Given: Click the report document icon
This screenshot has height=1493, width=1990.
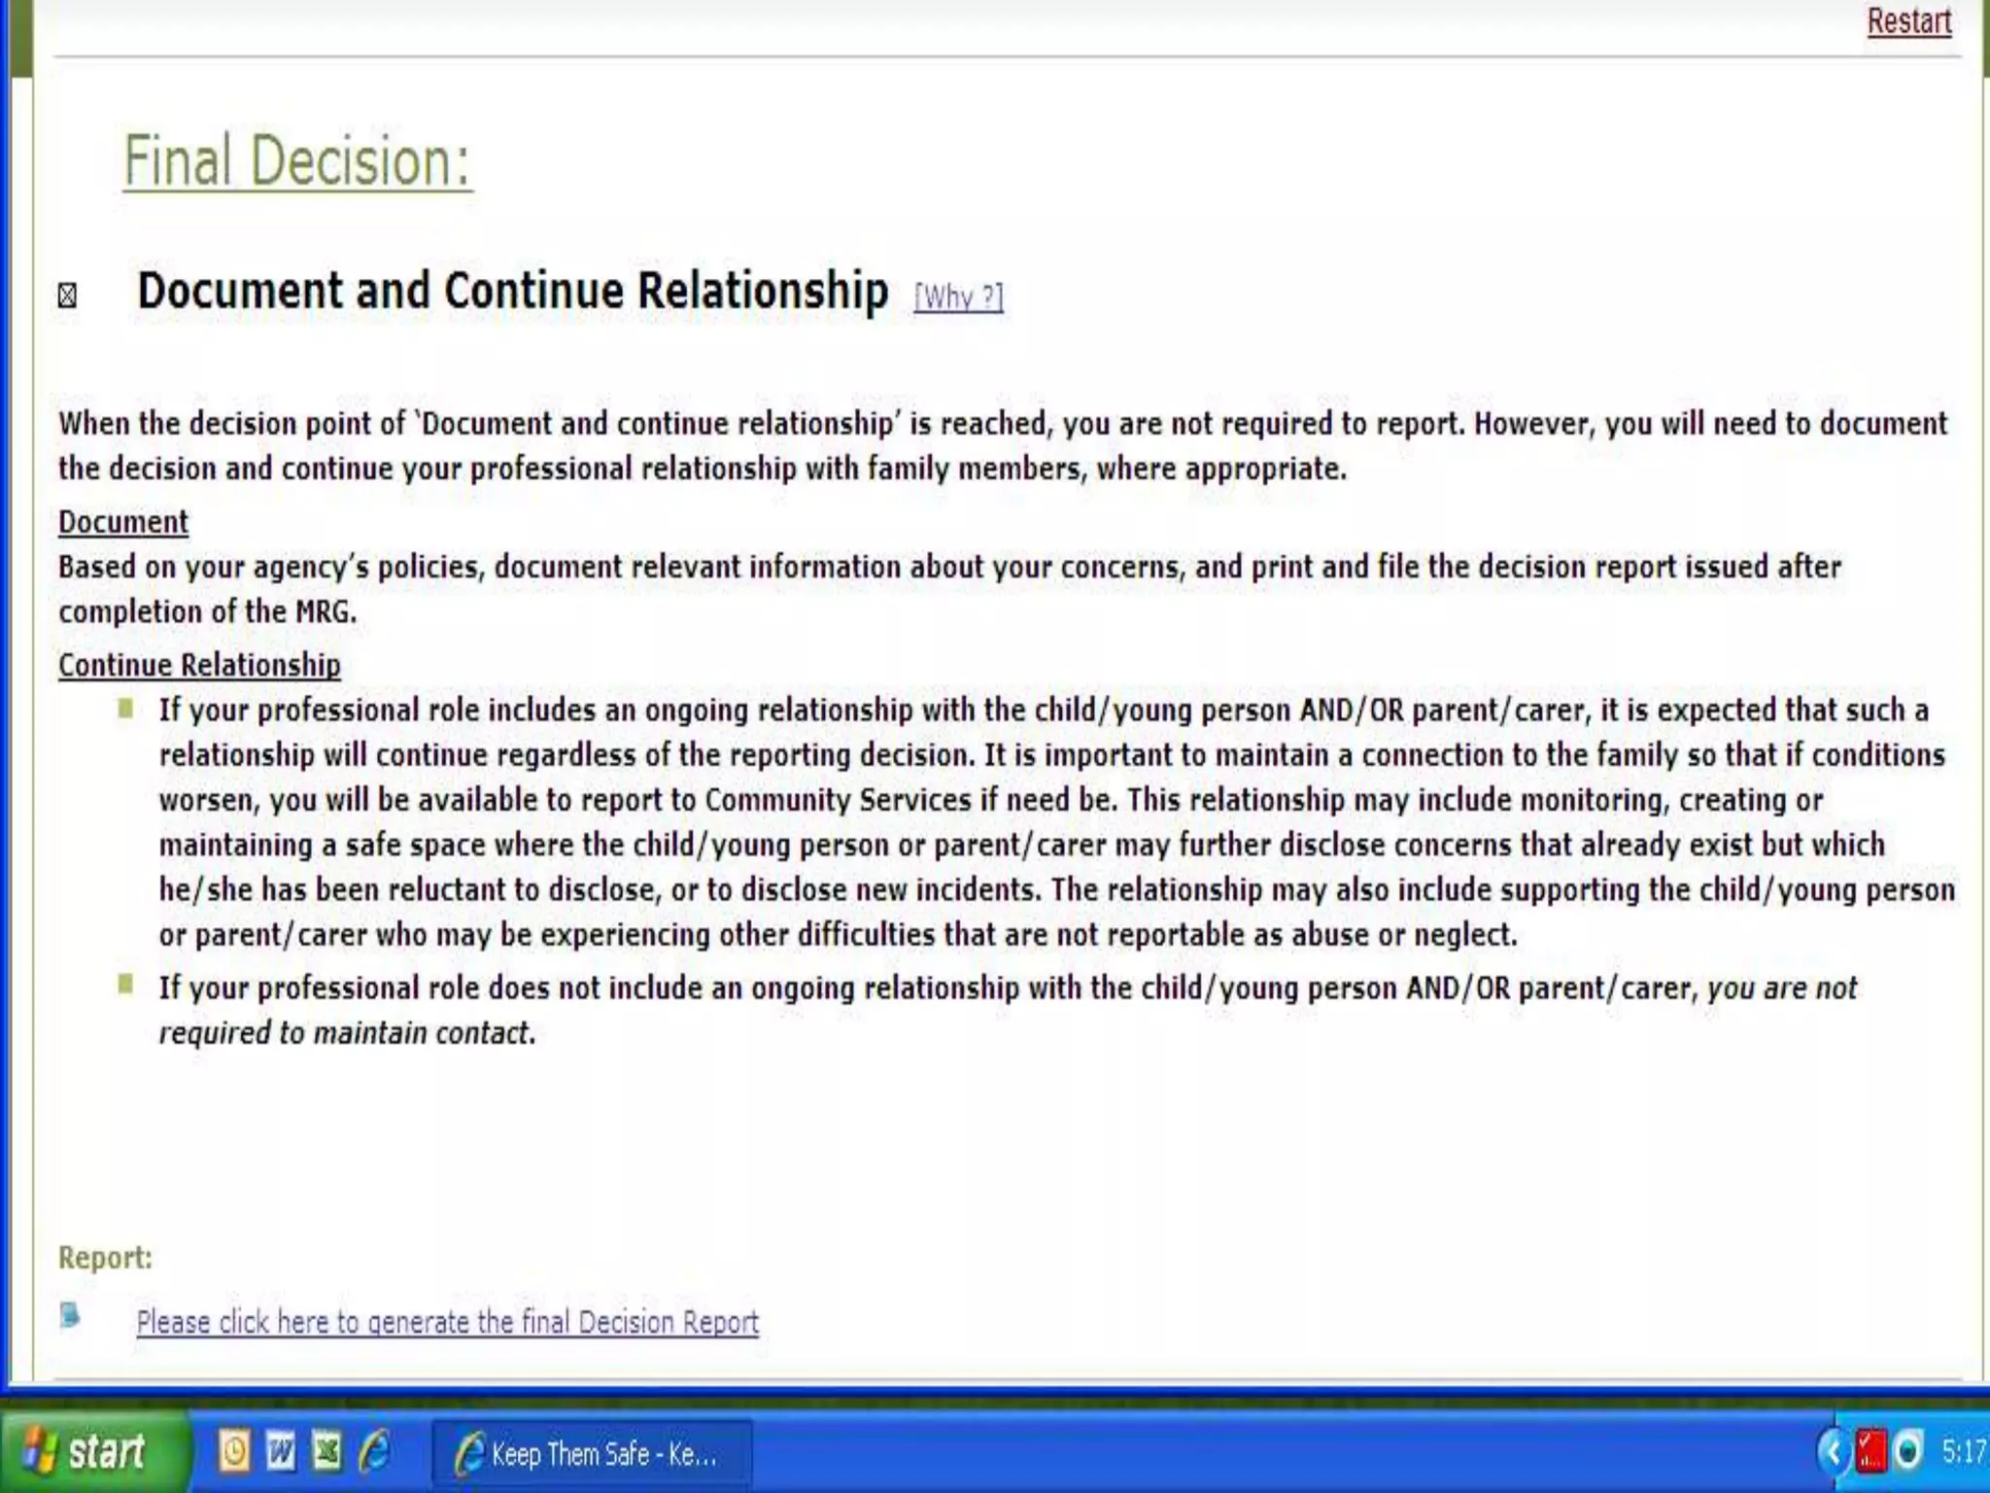Looking at the screenshot, I should click(x=70, y=1316).
